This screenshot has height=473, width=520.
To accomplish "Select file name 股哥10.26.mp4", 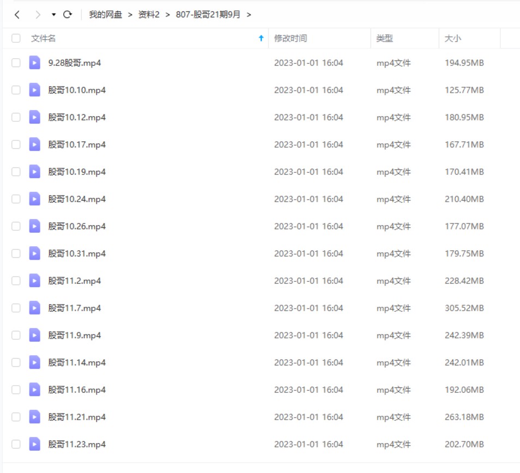I will [77, 226].
